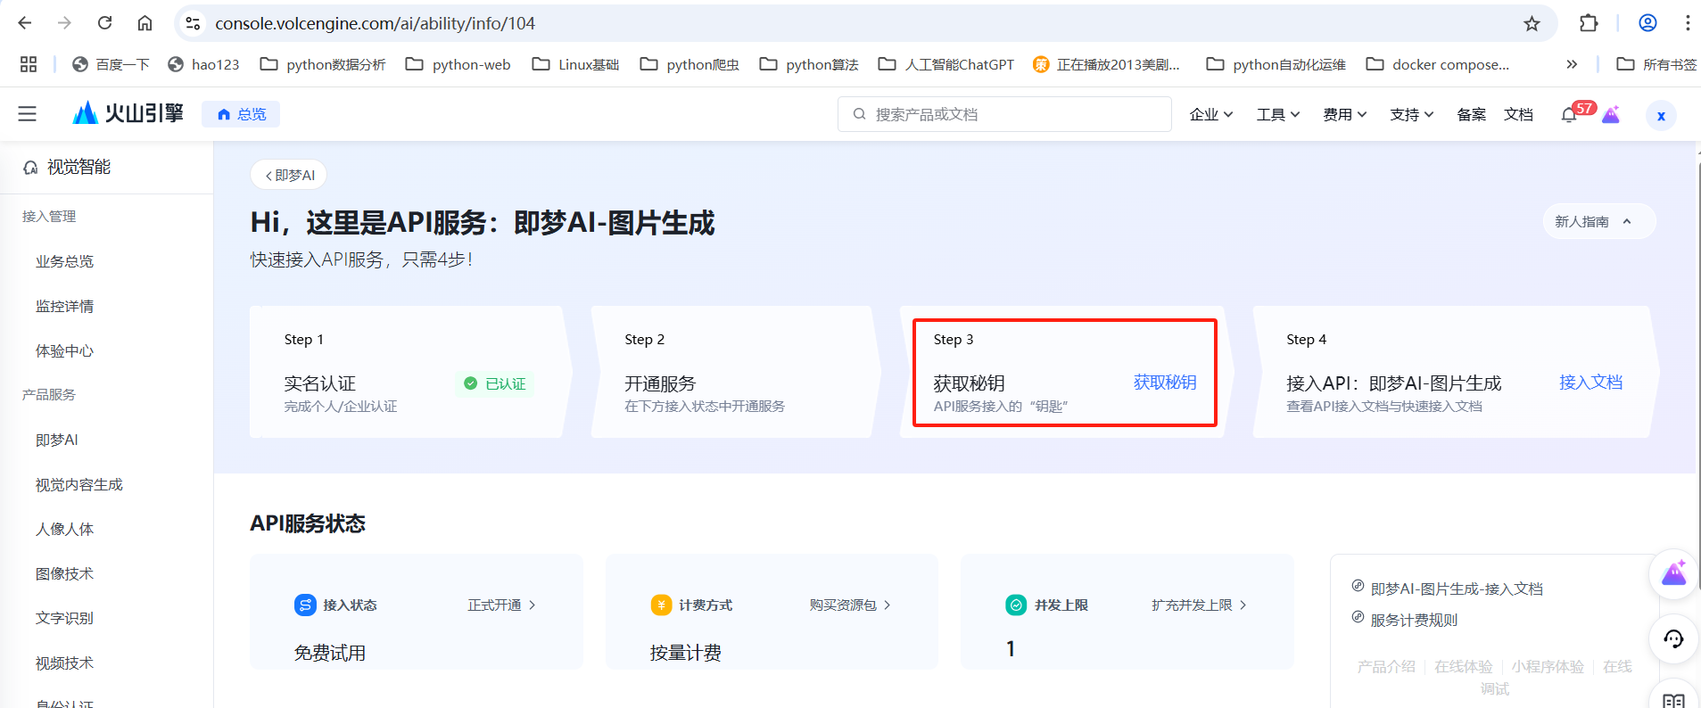Select 视觉内容生成 in the sidebar

click(x=79, y=484)
